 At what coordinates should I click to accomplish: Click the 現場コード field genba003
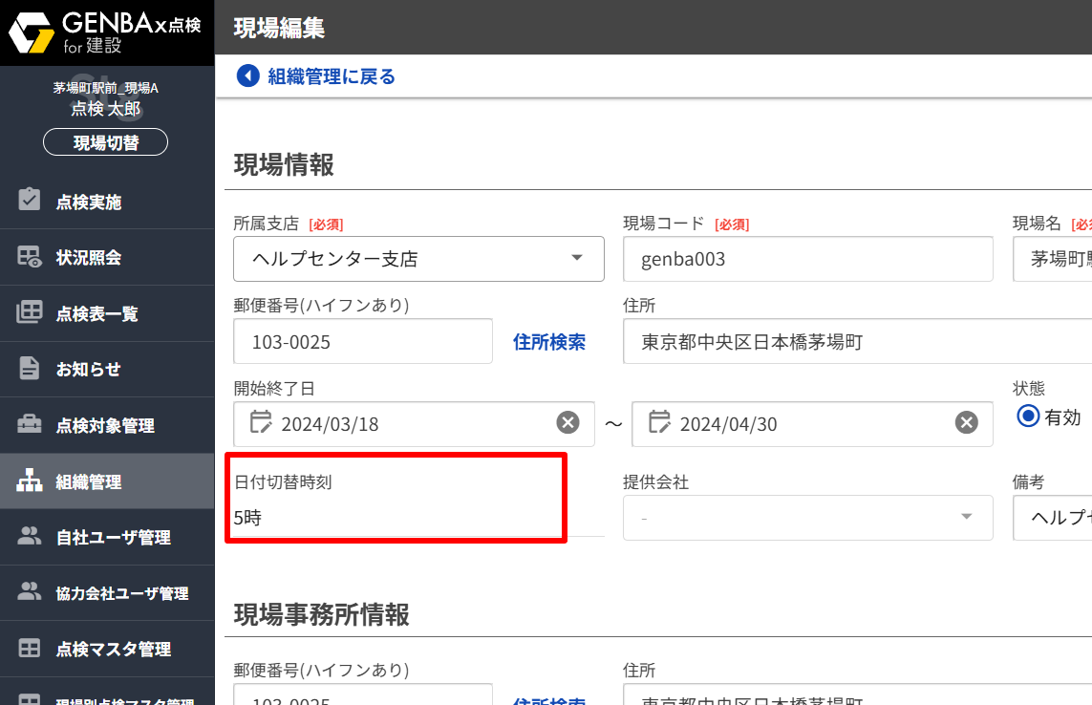click(808, 259)
